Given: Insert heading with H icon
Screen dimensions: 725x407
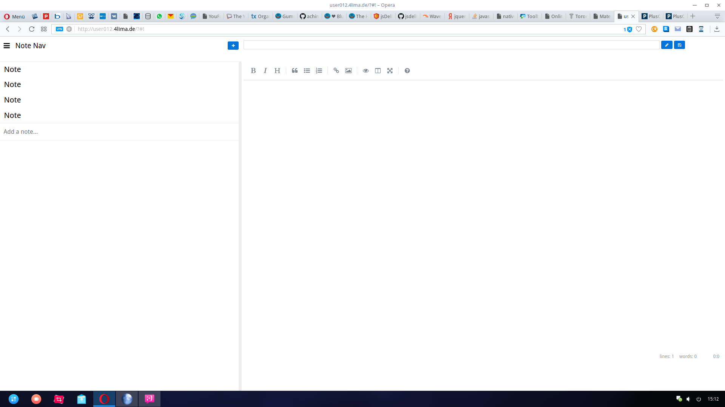Looking at the screenshot, I should click(x=277, y=70).
